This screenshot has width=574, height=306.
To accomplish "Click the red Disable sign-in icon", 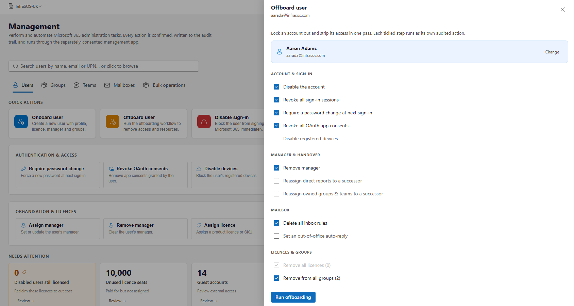I will pos(204,122).
